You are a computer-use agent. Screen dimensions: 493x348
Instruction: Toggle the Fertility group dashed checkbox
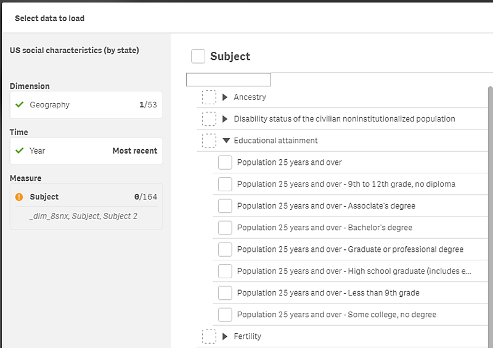(x=210, y=336)
